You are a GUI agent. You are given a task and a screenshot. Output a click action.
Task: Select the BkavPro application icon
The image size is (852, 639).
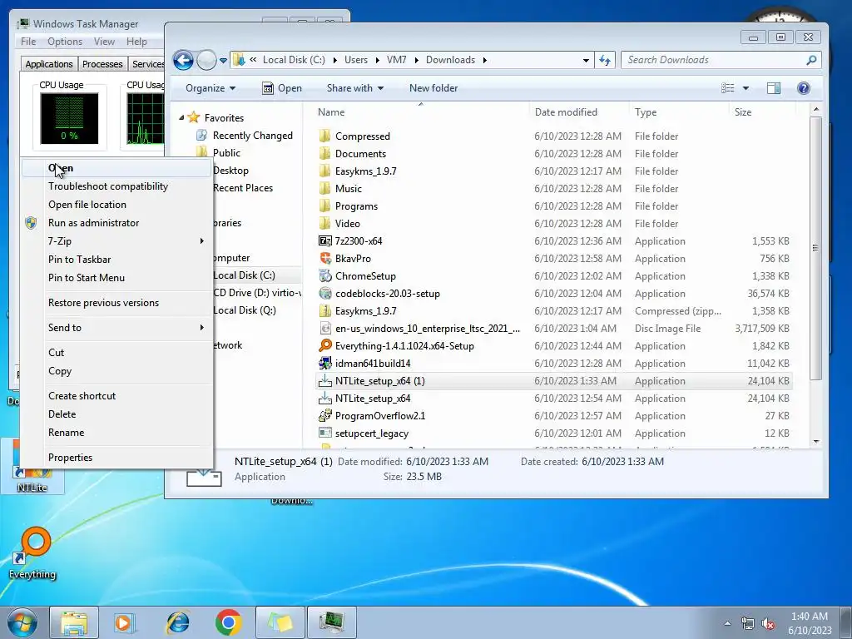coord(325,258)
